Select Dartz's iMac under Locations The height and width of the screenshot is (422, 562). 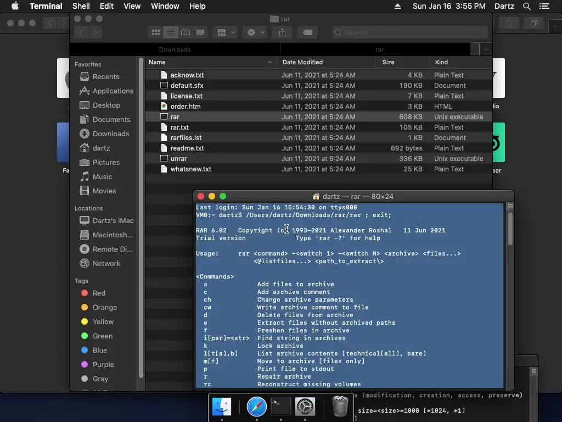[106, 221]
